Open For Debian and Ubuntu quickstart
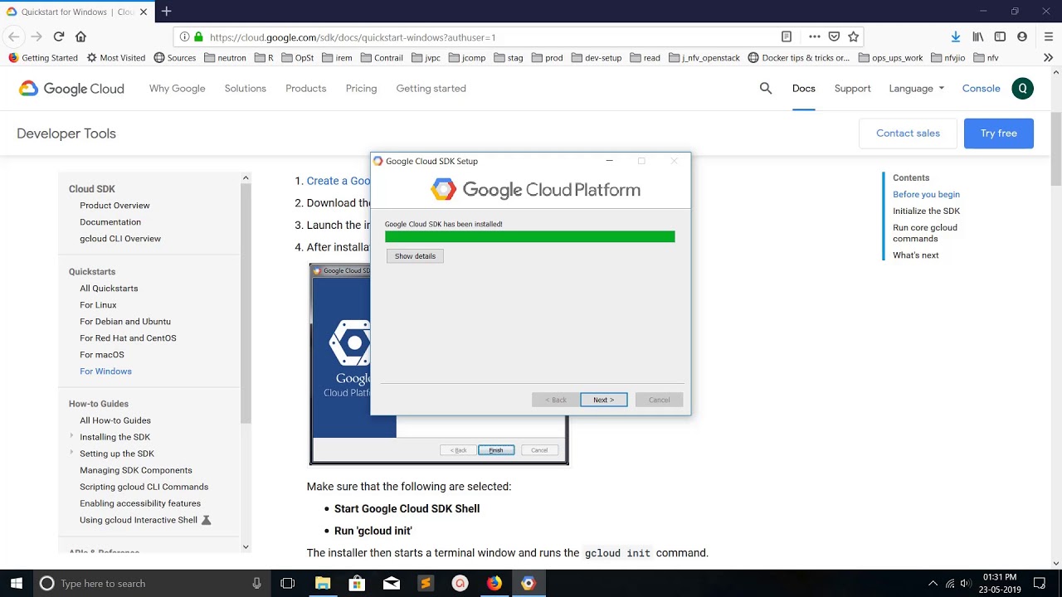1062x597 pixels. [125, 322]
